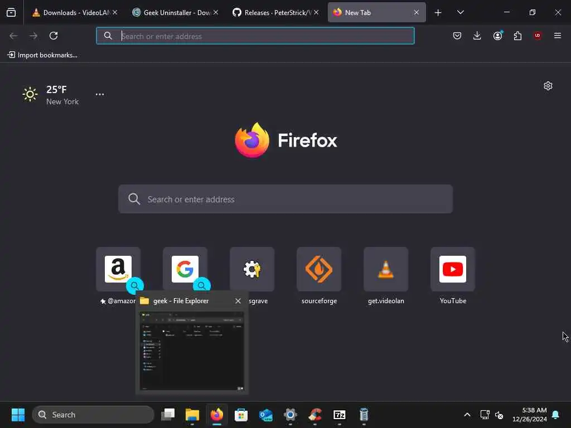This screenshot has height=428, width=571.
Task: Reload the current page
Action: [54, 36]
